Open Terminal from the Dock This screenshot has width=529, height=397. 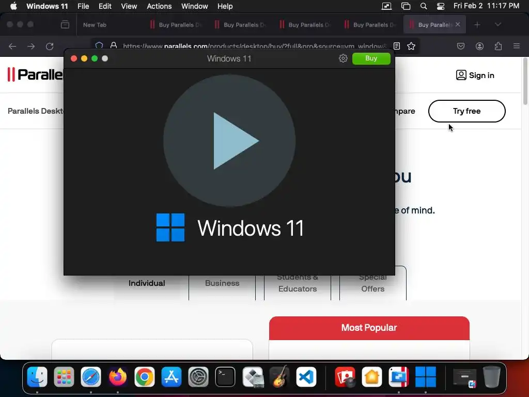225,377
